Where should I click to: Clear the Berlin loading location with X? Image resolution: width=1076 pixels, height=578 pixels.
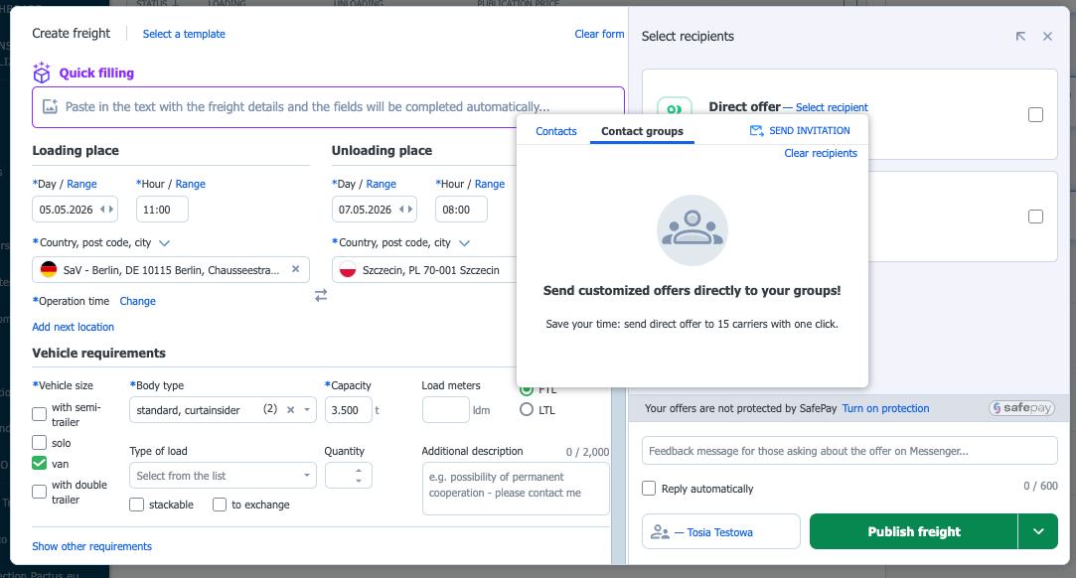(x=295, y=269)
